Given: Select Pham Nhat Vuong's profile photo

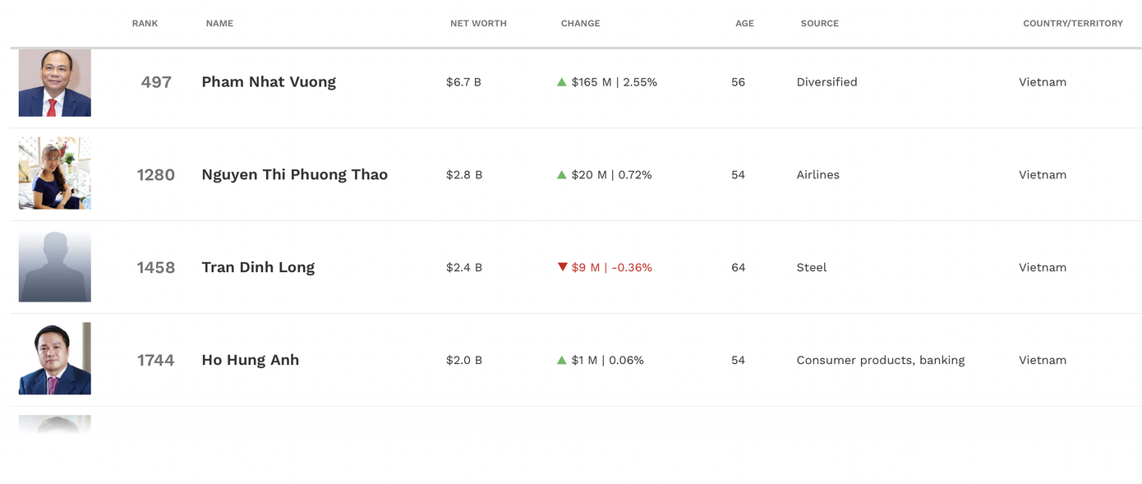Looking at the screenshot, I should pyautogui.click(x=54, y=82).
